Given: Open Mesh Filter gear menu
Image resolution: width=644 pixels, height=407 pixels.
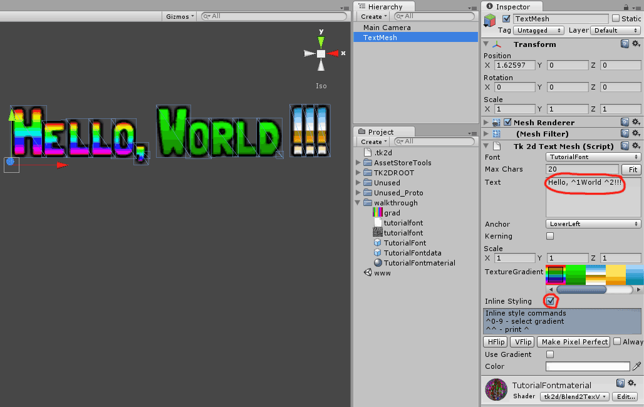Looking at the screenshot, I should [x=636, y=133].
